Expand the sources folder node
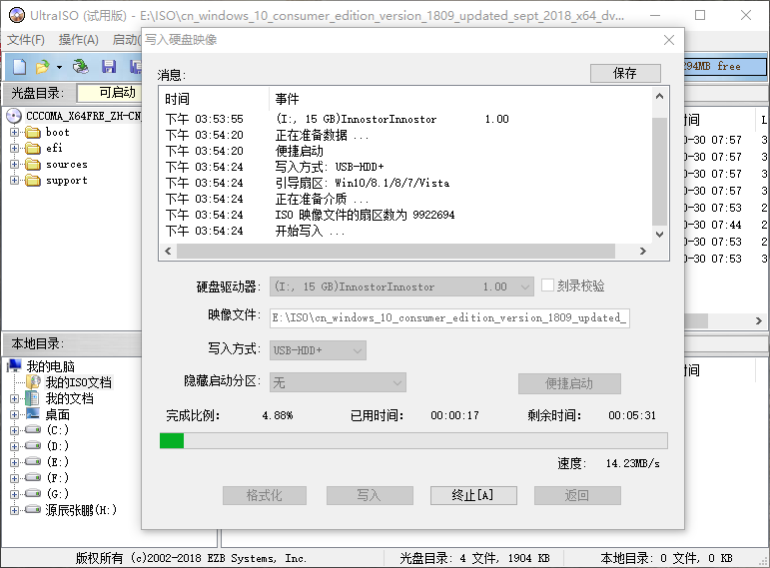This screenshot has width=770, height=568. click(x=14, y=165)
